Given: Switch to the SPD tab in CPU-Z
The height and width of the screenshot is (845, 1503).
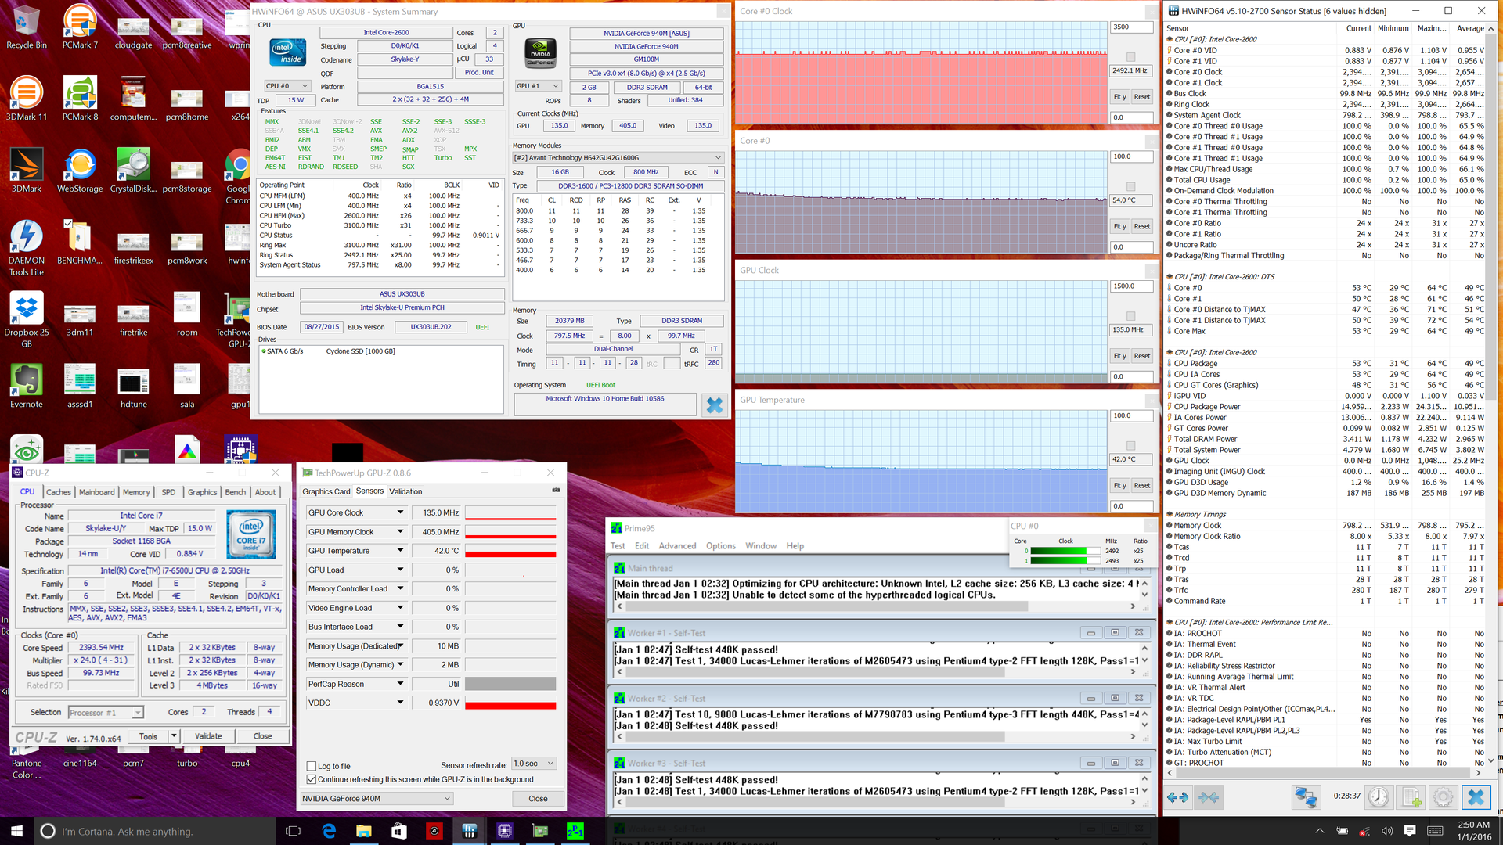Looking at the screenshot, I should click(168, 492).
